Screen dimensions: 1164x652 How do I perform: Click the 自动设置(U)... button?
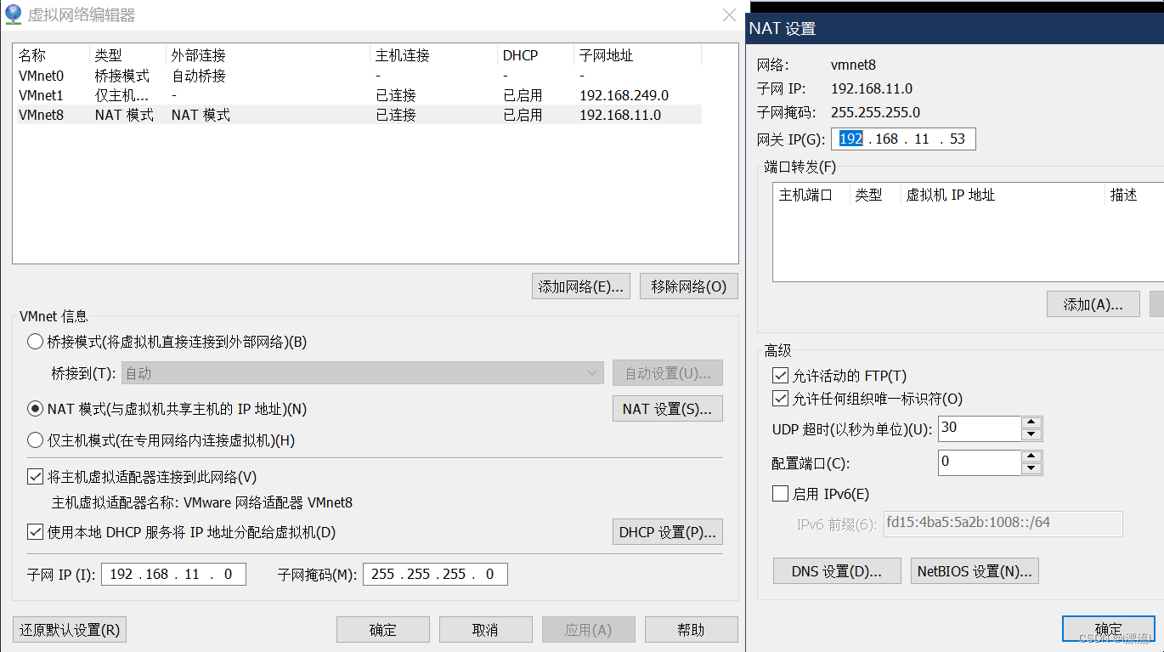click(x=667, y=373)
